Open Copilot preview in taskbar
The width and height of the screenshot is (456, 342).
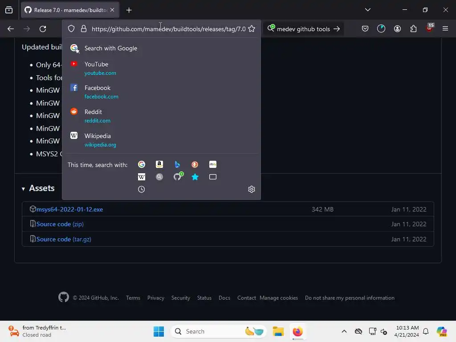coord(442,331)
